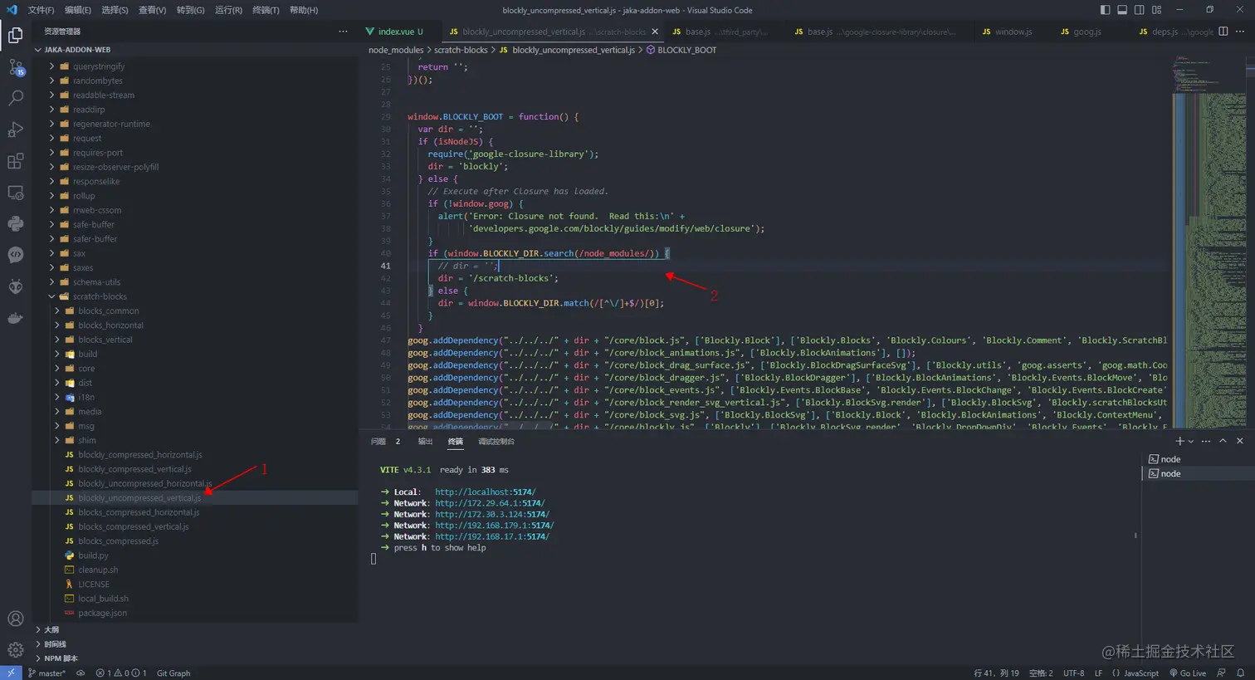Open explorer panel more actions ellipsis
This screenshot has width=1255, height=680.
(x=343, y=32)
